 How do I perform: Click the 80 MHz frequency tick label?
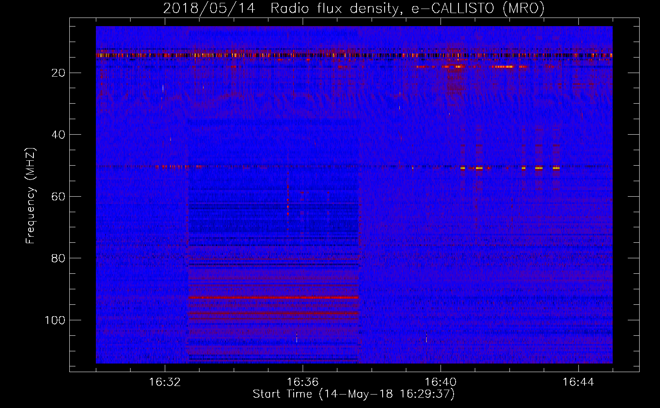[x=58, y=258]
